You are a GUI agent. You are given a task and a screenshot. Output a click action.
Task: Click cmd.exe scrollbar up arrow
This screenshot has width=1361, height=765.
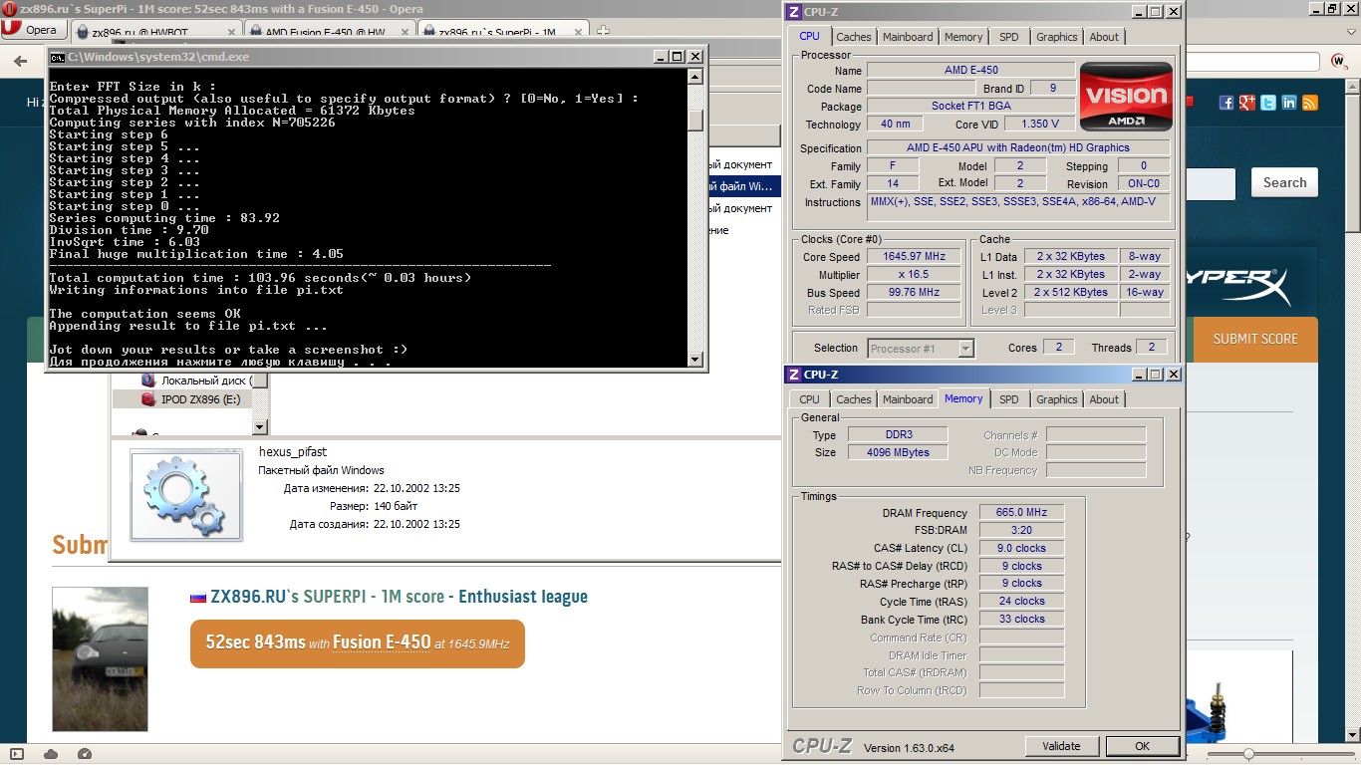pos(695,76)
